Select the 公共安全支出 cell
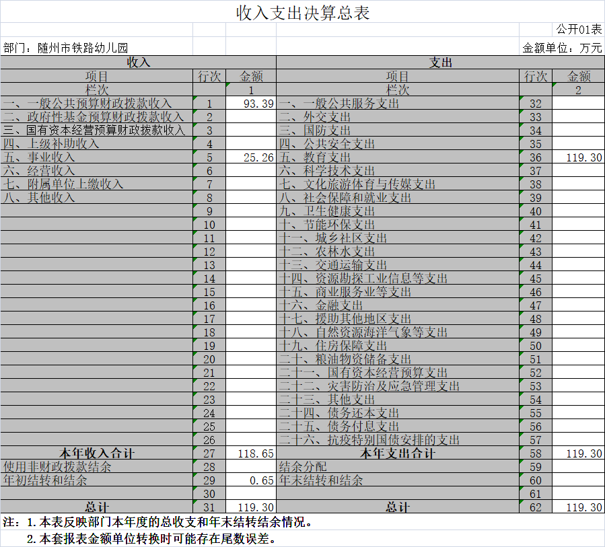 pyautogui.click(x=398, y=144)
